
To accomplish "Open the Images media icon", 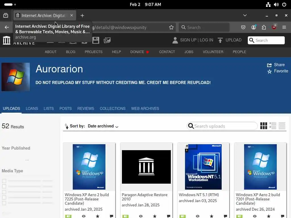I will click(x=107, y=40).
